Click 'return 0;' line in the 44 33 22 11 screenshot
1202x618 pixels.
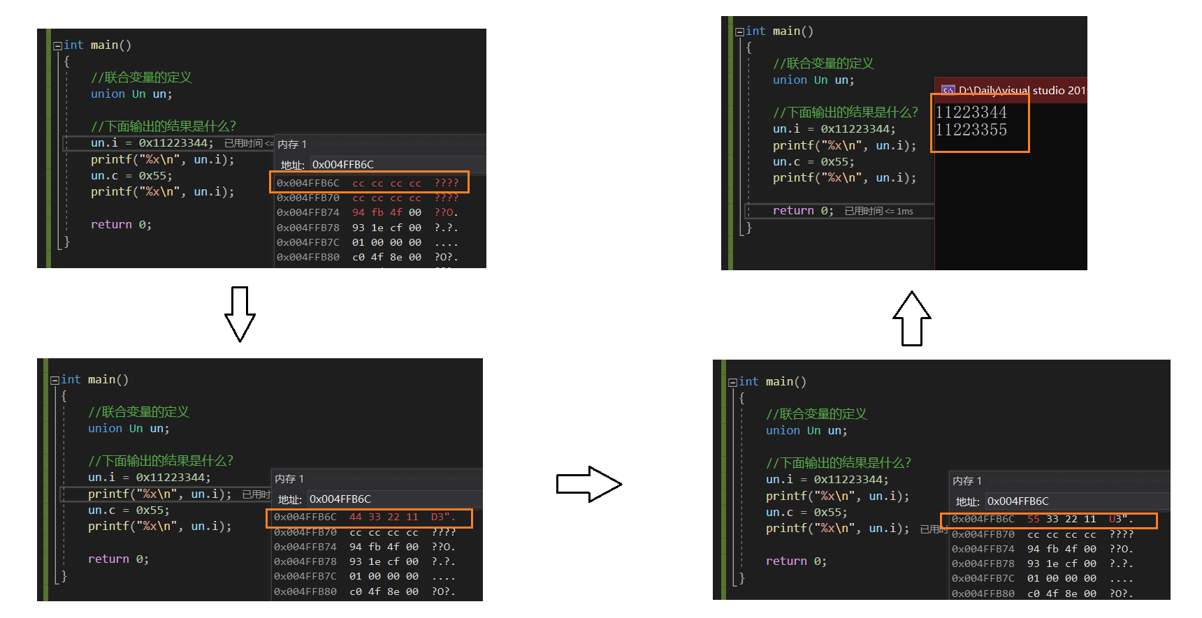point(118,559)
